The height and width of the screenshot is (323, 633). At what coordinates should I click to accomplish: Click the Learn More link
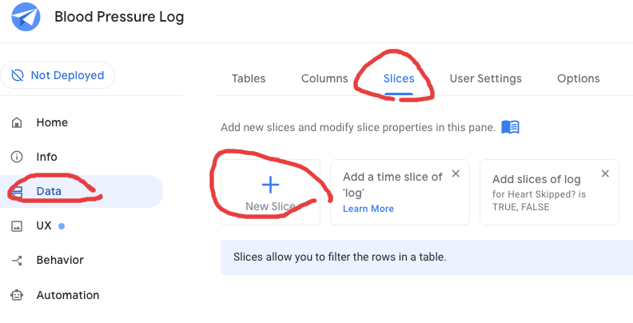point(368,209)
